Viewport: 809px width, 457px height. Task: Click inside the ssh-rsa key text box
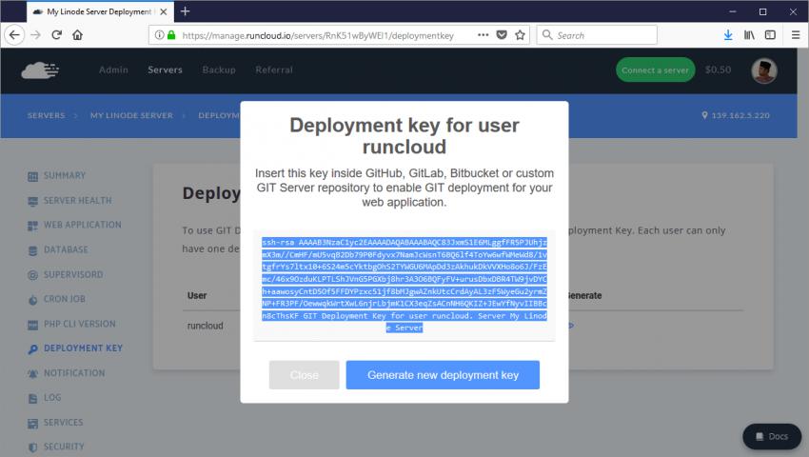point(404,285)
